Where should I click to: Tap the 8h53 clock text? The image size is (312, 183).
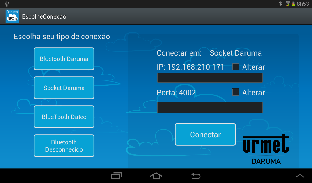(303, 4)
